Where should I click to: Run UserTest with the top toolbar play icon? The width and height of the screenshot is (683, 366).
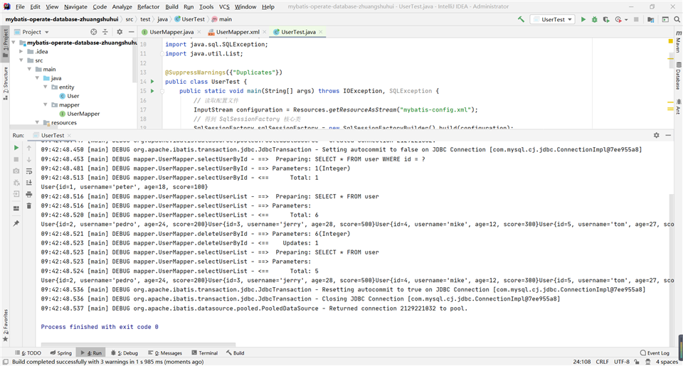(x=583, y=19)
